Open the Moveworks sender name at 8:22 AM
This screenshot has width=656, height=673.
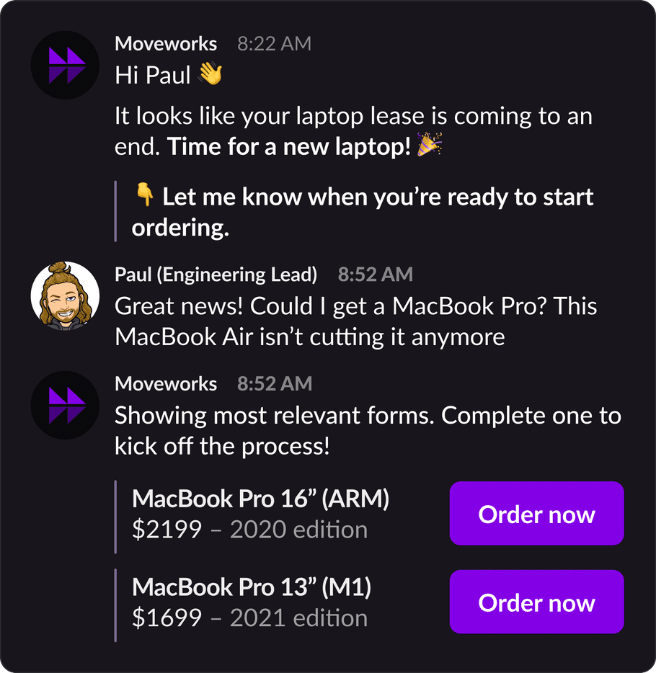pyautogui.click(x=166, y=44)
